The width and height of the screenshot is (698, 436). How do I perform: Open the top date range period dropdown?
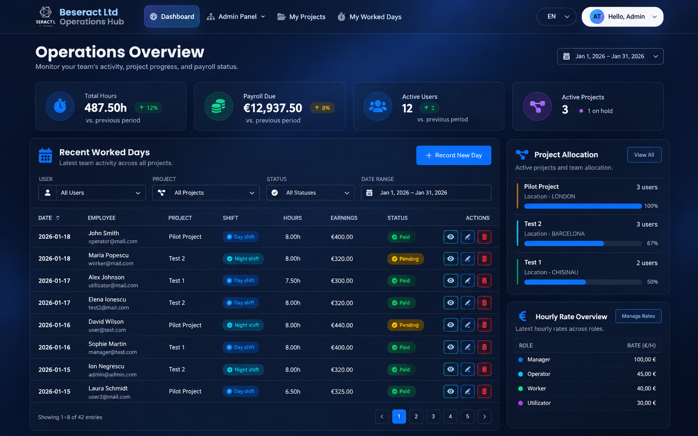pyautogui.click(x=610, y=56)
